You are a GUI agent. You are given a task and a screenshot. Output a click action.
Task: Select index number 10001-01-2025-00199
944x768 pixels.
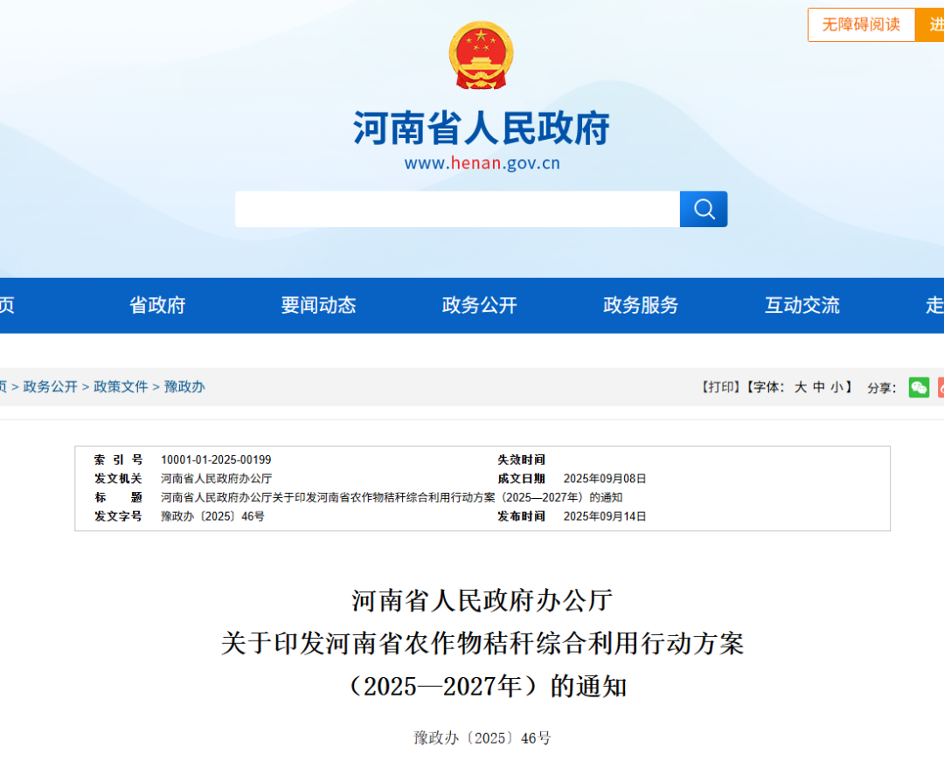(x=216, y=460)
